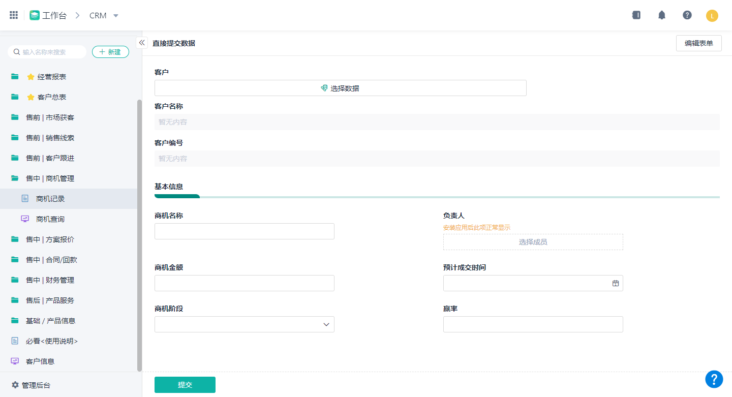
Task: Click the 编辑表单 button
Action: tap(699, 43)
